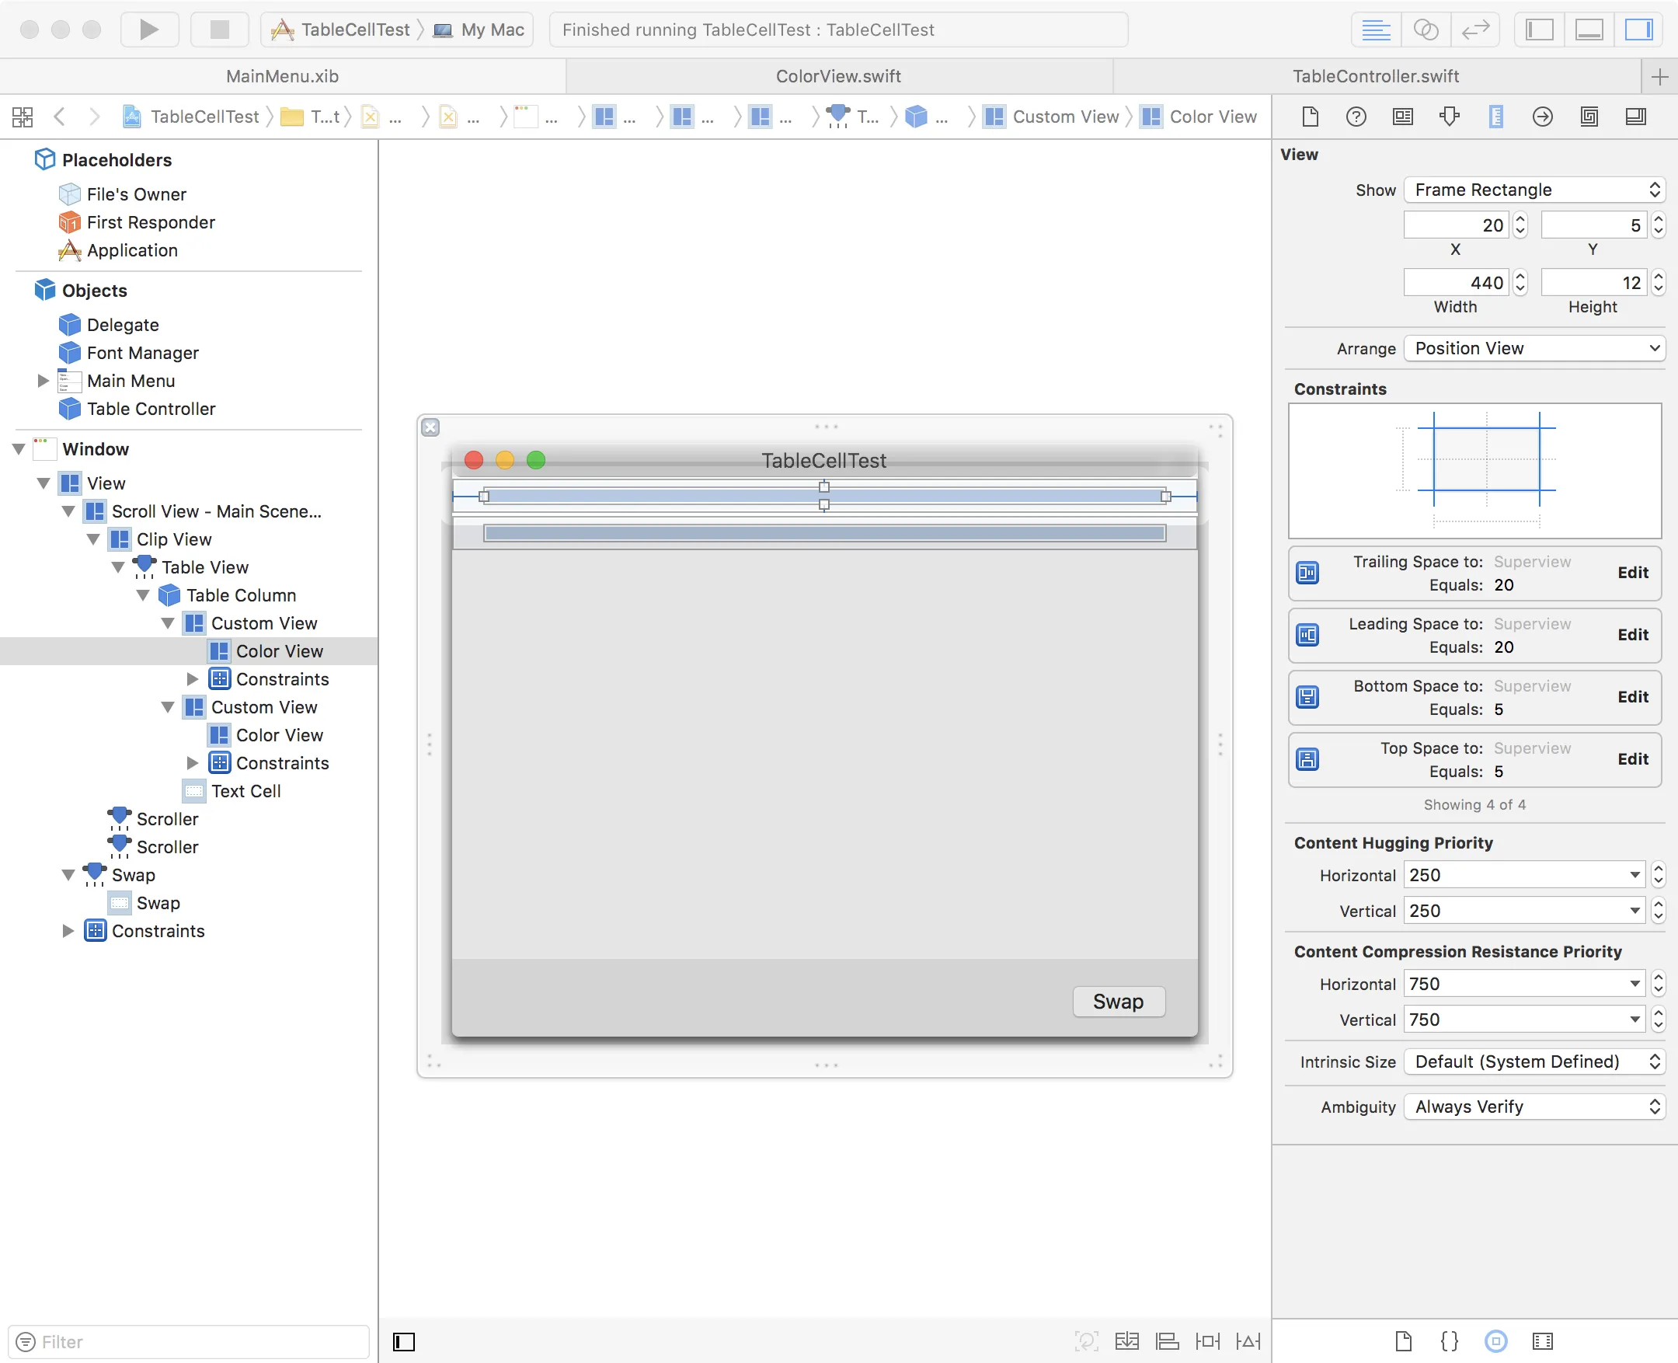Click Edit for the Trailing Space constraint
1678x1363 pixels.
(x=1631, y=573)
